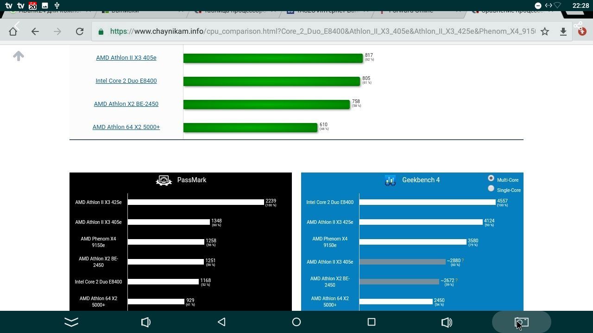Viewport: 593px width, 333px height.
Task: Select the Multi-Core Geekbench option
Action: pyautogui.click(x=491, y=179)
